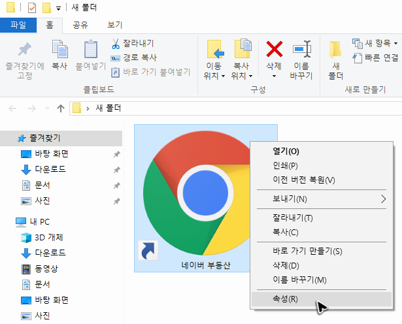The height and width of the screenshot is (324, 402).
Task: Choose 열기(O) from context menu
Action: point(322,152)
